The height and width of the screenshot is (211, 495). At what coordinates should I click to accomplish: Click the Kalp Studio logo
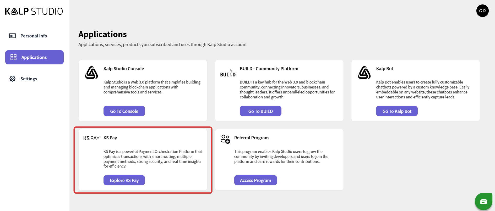[34, 11]
